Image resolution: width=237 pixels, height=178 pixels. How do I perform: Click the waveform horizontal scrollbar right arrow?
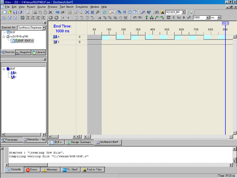coord(231,136)
